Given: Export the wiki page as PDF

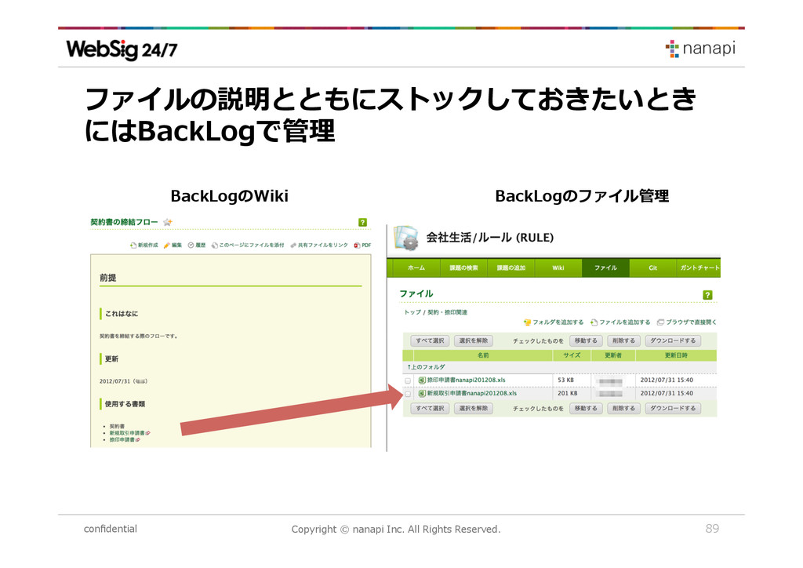Looking at the screenshot, I should point(362,246).
